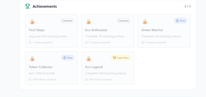Click small lock icon beside '10 actions required'
The height and width of the screenshot is (97, 206).
coord(86,43)
